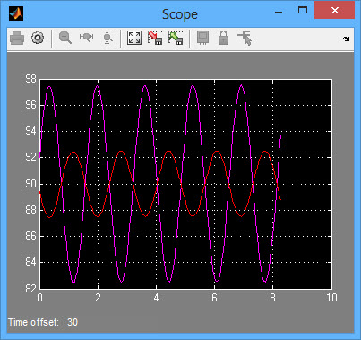This screenshot has width=361, height=340.
Task: Save current axes settings icon
Action: tap(155, 38)
